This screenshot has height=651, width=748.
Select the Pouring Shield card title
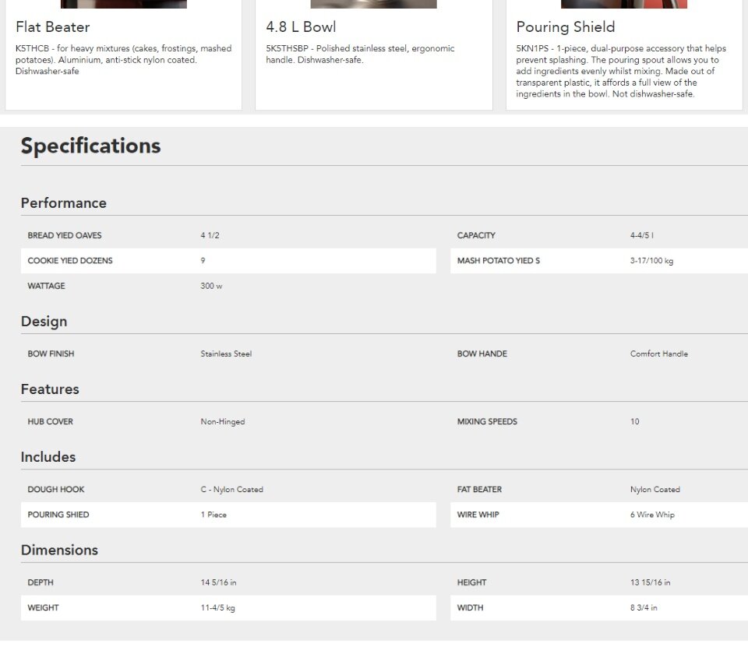click(x=566, y=26)
